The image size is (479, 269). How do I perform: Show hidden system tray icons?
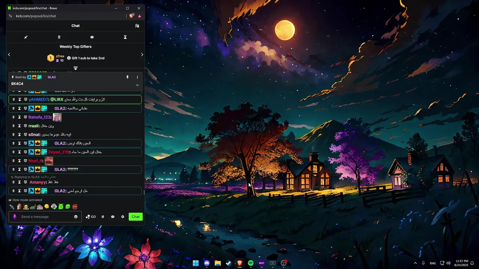coord(415,263)
